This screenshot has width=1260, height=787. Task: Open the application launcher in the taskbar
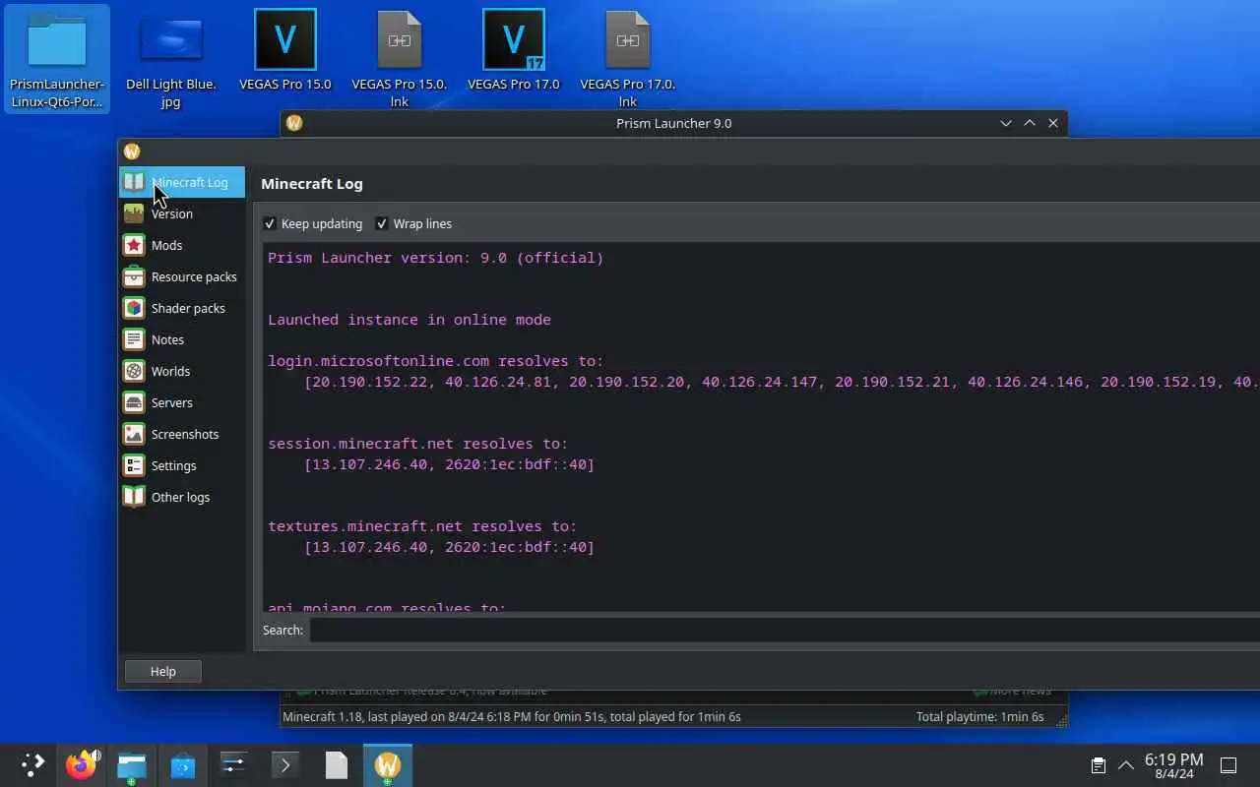(x=33, y=764)
